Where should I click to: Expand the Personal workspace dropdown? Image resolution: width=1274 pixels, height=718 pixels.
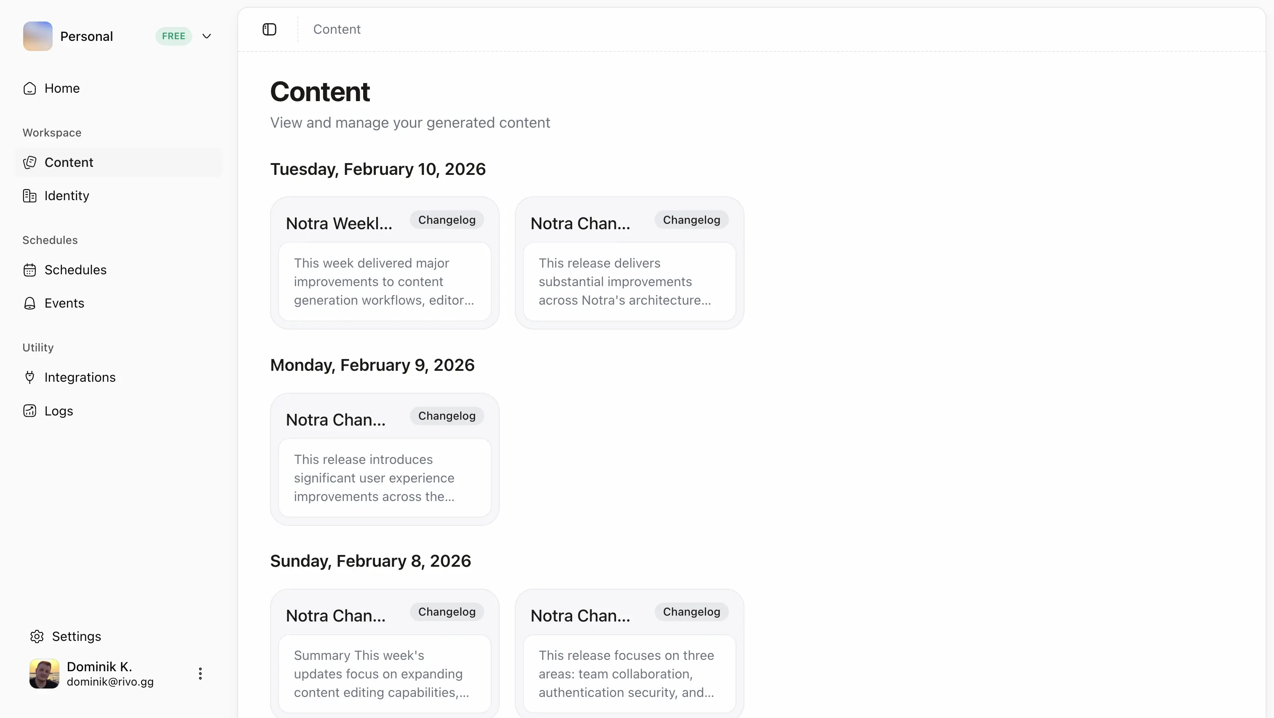click(207, 36)
